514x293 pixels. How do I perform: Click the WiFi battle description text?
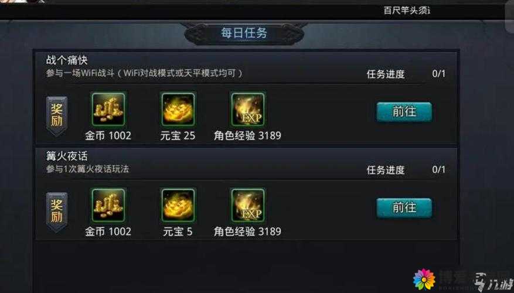145,73
